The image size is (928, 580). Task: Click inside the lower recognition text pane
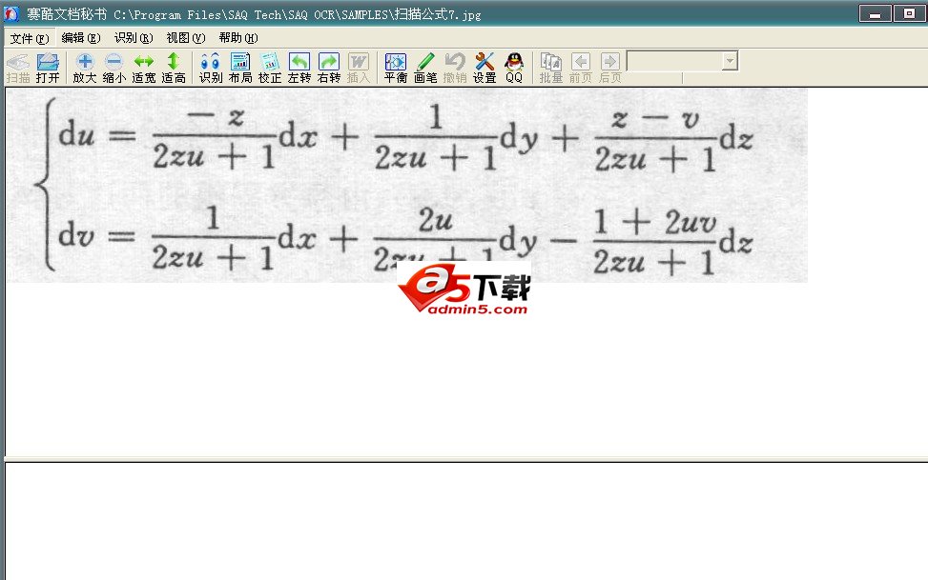click(466, 522)
